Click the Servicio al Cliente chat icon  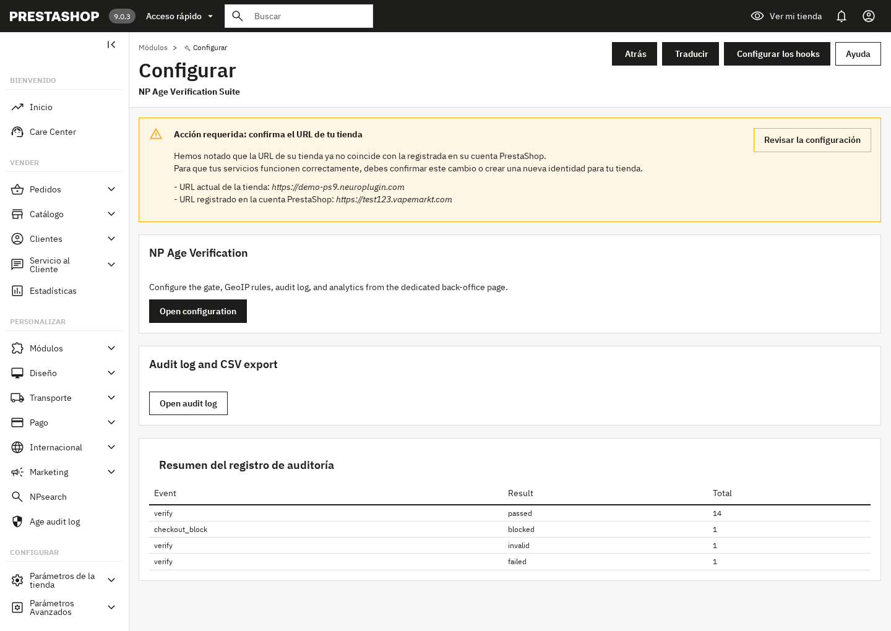coord(17,265)
